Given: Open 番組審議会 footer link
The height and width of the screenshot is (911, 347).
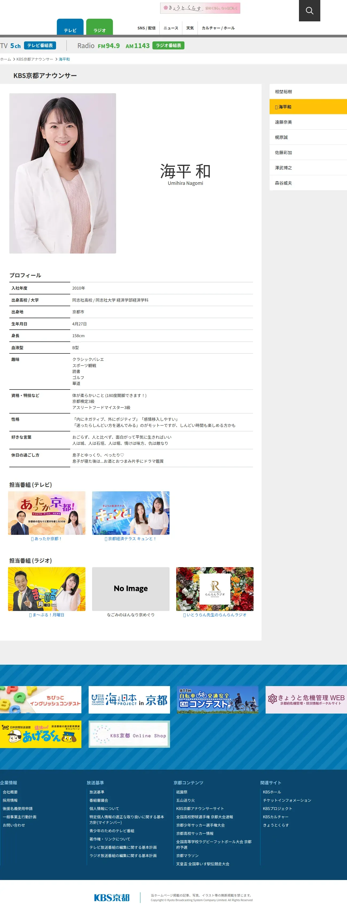Looking at the screenshot, I should (98, 800).
